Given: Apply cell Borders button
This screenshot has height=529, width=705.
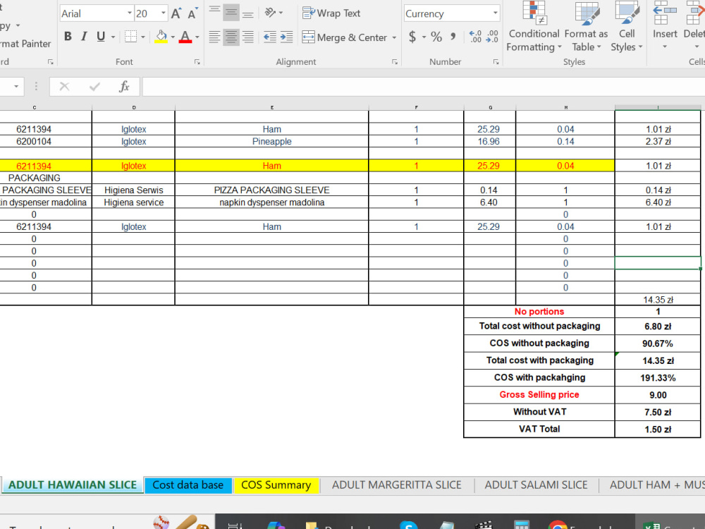Looking at the screenshot, I should point(130,37).
